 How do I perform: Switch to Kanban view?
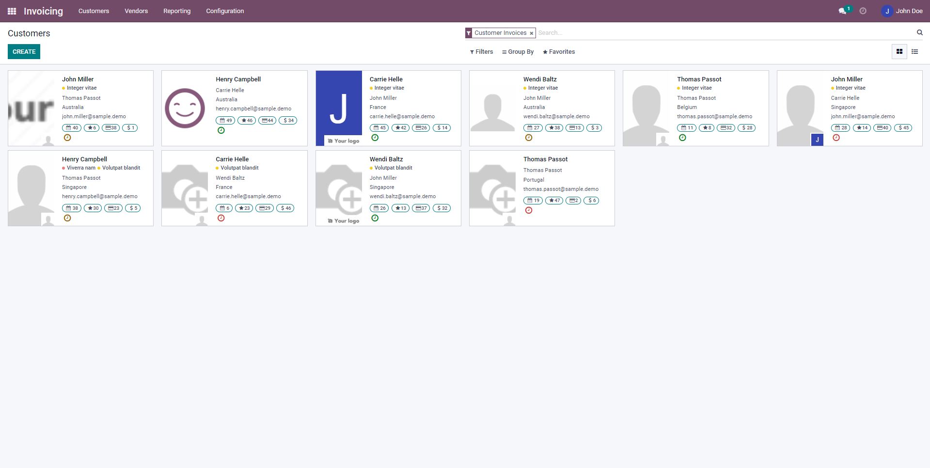tap(899, 52)
